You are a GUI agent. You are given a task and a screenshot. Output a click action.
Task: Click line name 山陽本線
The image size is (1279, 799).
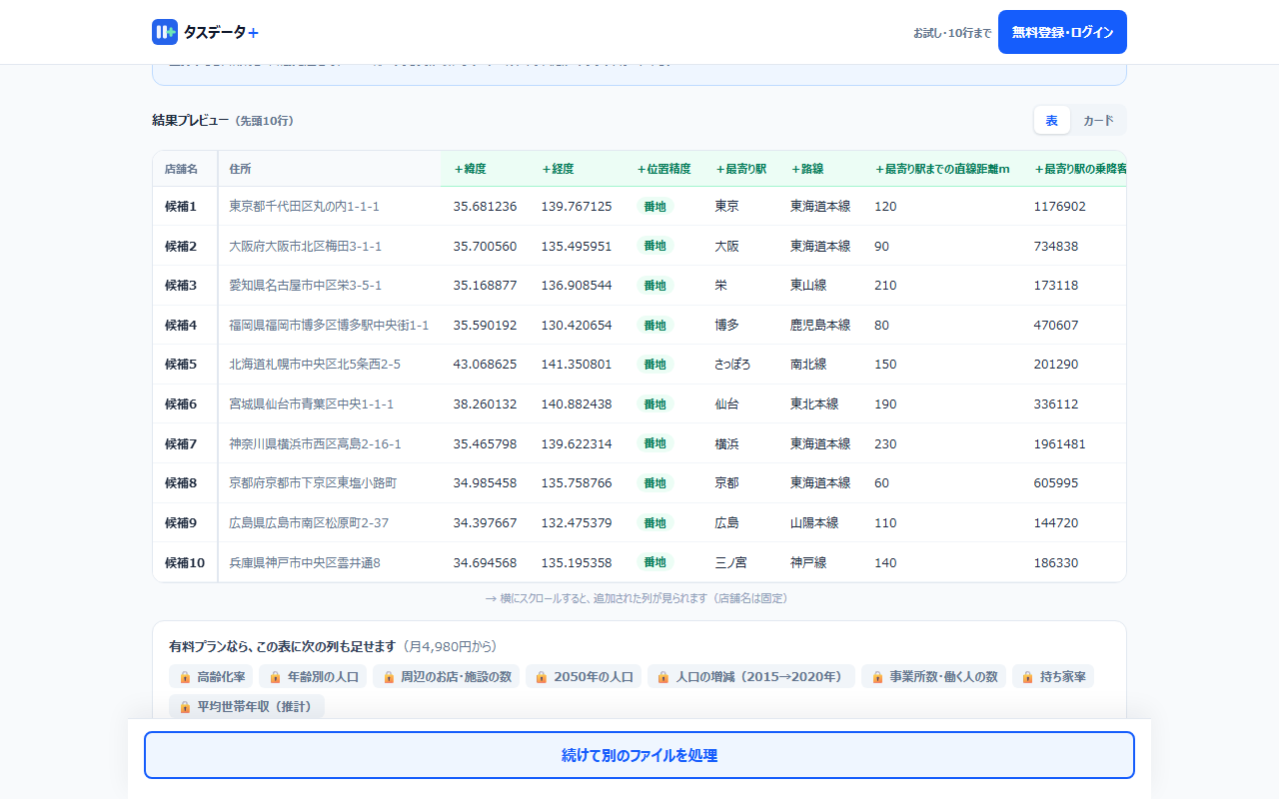(814, 522)
